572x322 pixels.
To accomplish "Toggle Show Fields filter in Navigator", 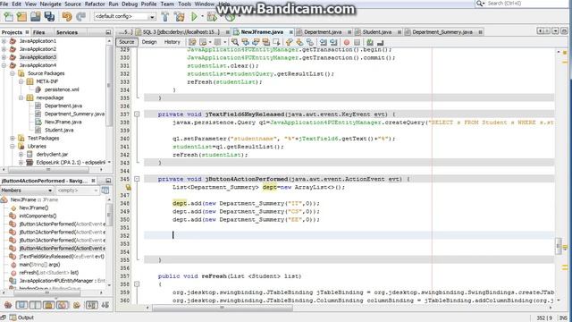I will [x=21, y=304].
